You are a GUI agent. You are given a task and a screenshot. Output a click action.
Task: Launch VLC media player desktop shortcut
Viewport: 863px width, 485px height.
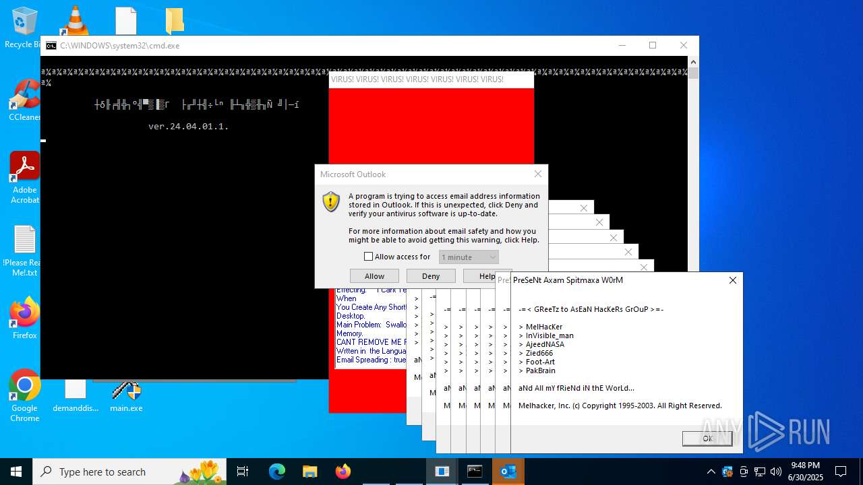(x=75, y=20)
